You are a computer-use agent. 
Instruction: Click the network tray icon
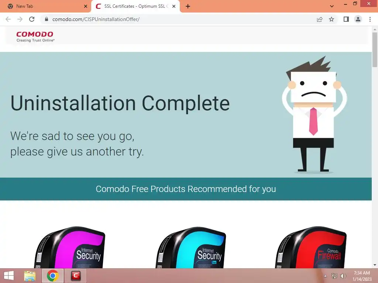click(334, 276)
